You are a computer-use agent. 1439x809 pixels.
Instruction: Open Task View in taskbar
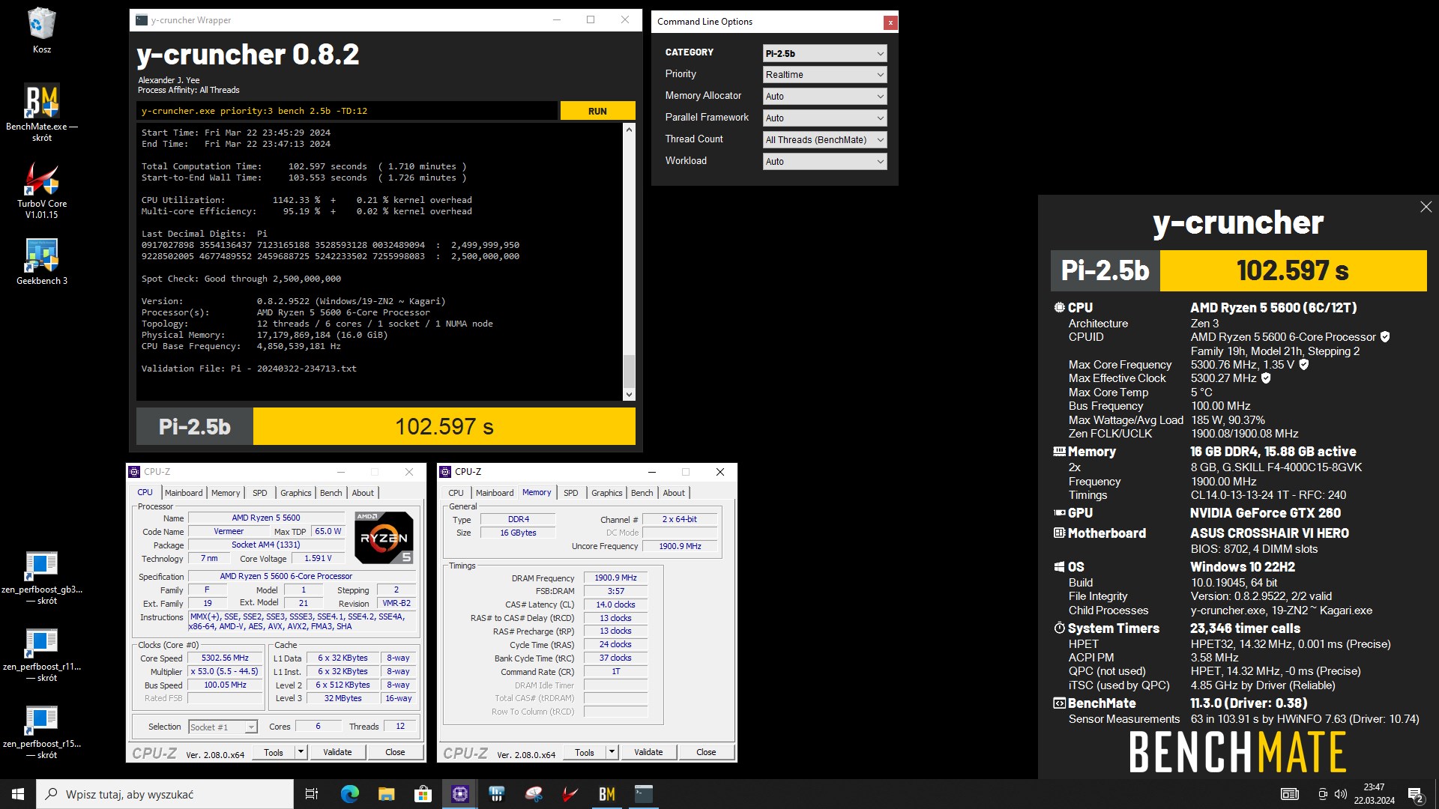312,794
